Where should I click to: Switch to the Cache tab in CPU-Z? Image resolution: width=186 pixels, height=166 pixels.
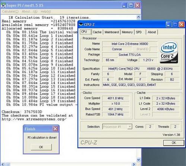pos(97,32)
